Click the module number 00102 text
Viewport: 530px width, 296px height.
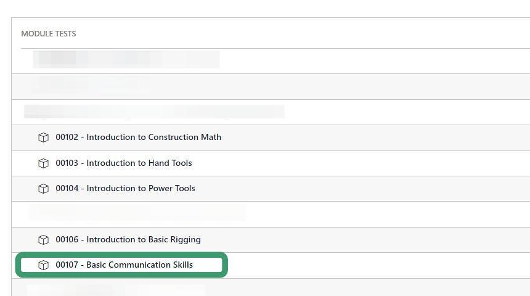[x=67, y=138]
